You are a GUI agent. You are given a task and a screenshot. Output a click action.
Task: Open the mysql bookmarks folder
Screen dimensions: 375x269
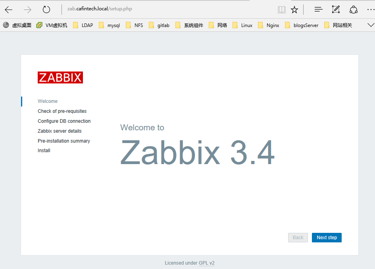114,25
